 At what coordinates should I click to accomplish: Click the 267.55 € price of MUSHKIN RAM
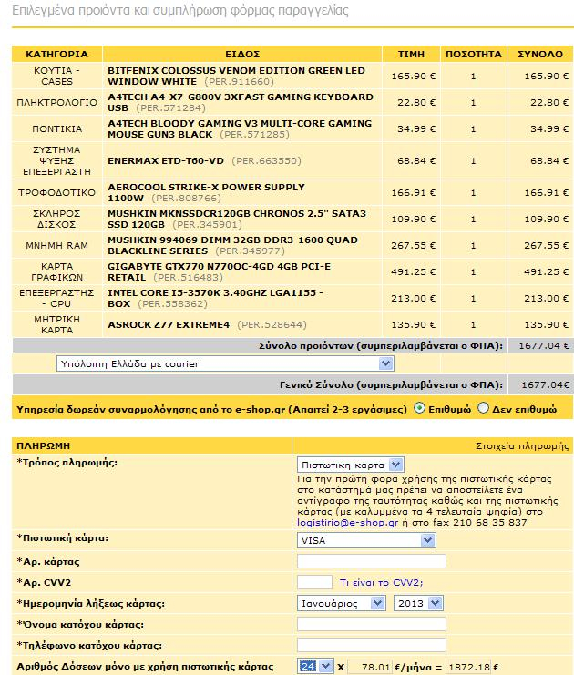414,245
